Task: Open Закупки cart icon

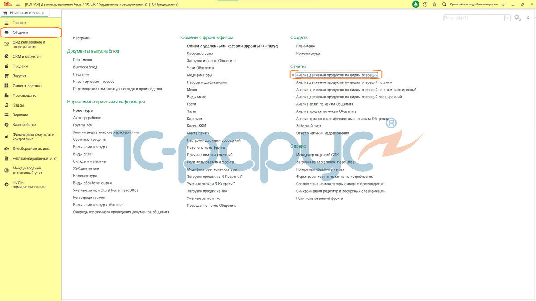Action: [6, 76]
